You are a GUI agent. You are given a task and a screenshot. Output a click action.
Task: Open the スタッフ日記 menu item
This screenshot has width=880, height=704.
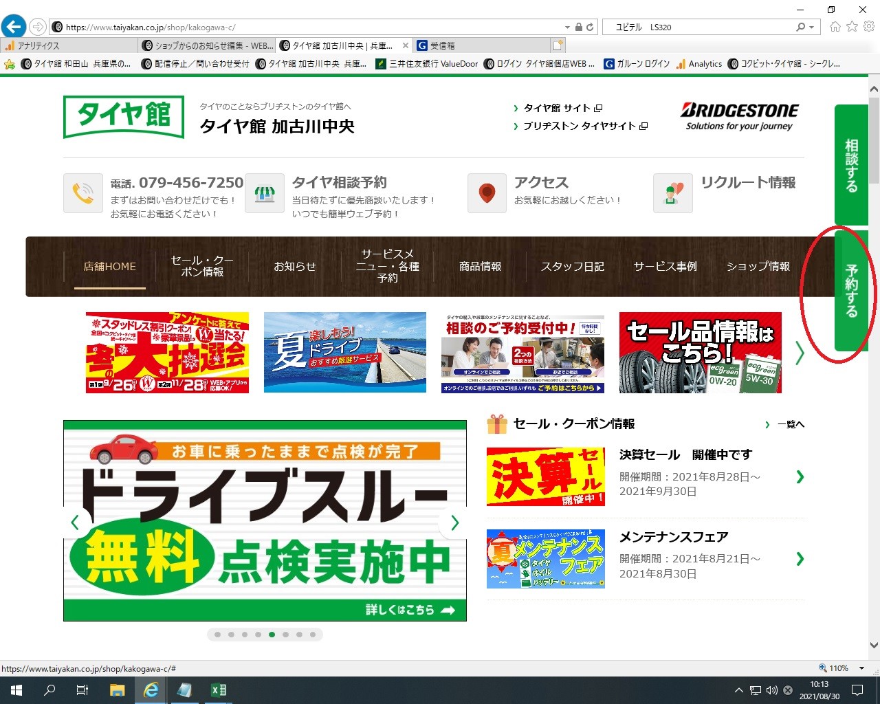[x=572, y=267]
